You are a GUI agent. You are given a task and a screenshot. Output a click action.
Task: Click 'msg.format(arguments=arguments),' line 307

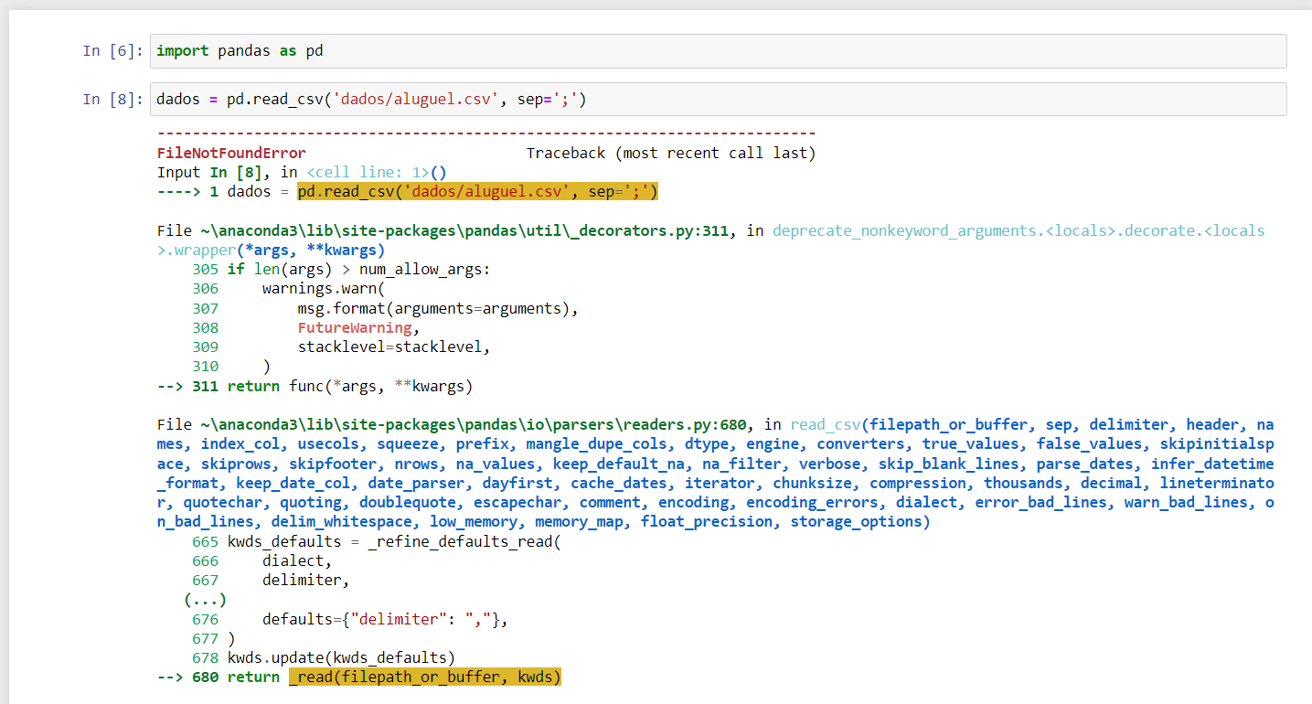pos(438,308)
